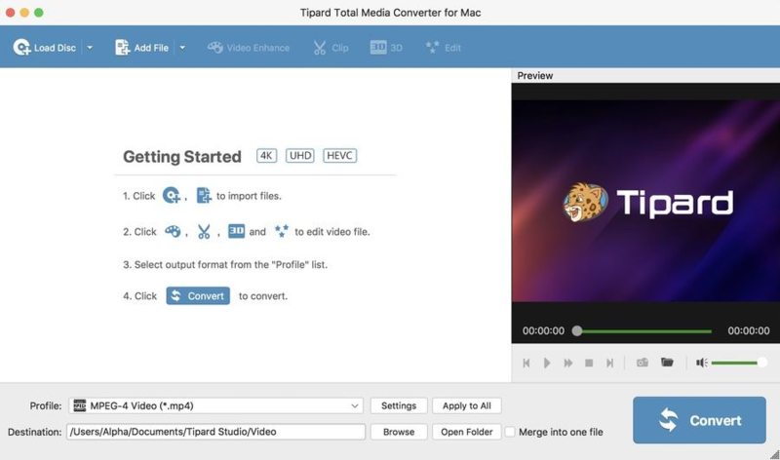Stop the preview playback
The width and height of the screenshot is (780, 460).
[x=589, y=363]
